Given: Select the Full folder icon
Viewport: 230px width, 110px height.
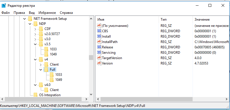Looking at the screenshot, I should (x=46, y=70).
